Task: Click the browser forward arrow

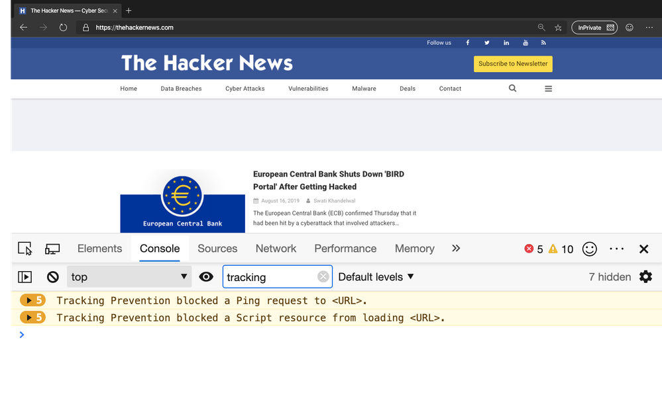Action: pyautogui.click(x=43, y=27)
